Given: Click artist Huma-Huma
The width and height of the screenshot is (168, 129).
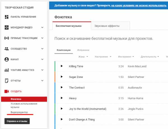Looking at the screenshot, I should click(x=136, y=98).
